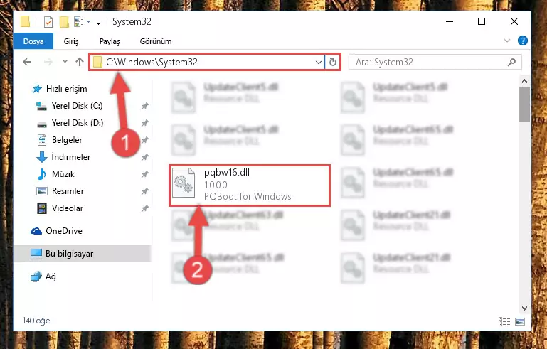Unpin Belgeler from quick access
Image resolution: width=547 pixels, height=349 pixels.
point(145,140)
